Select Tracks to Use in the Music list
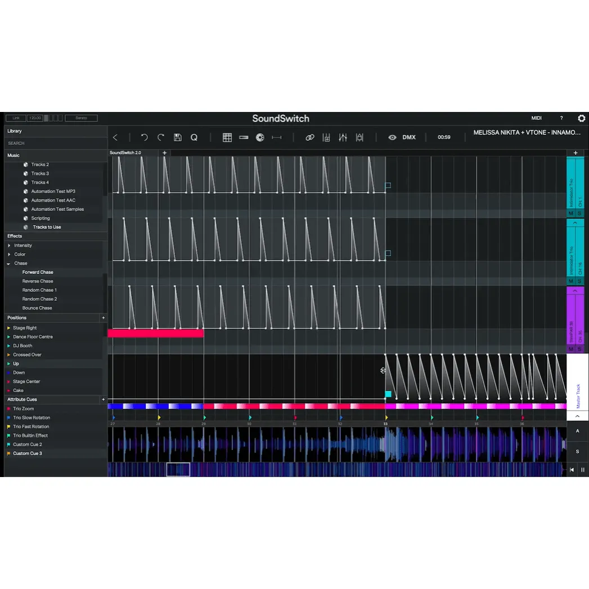 click(47, 227)
